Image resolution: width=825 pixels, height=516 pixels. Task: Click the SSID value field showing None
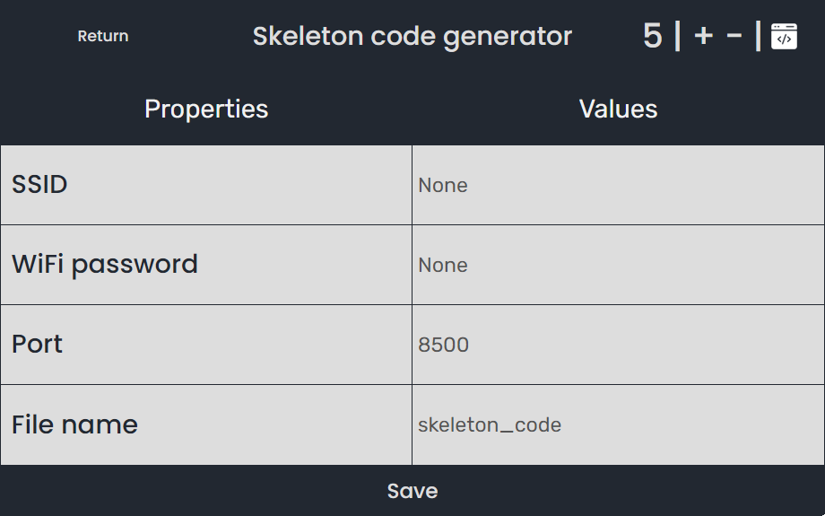tap(618, 186)
